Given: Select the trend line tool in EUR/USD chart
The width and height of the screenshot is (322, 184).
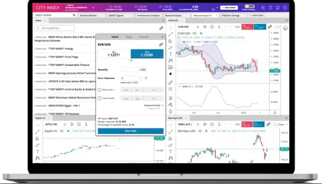Looking at the screenshot, I should point(170,34).
